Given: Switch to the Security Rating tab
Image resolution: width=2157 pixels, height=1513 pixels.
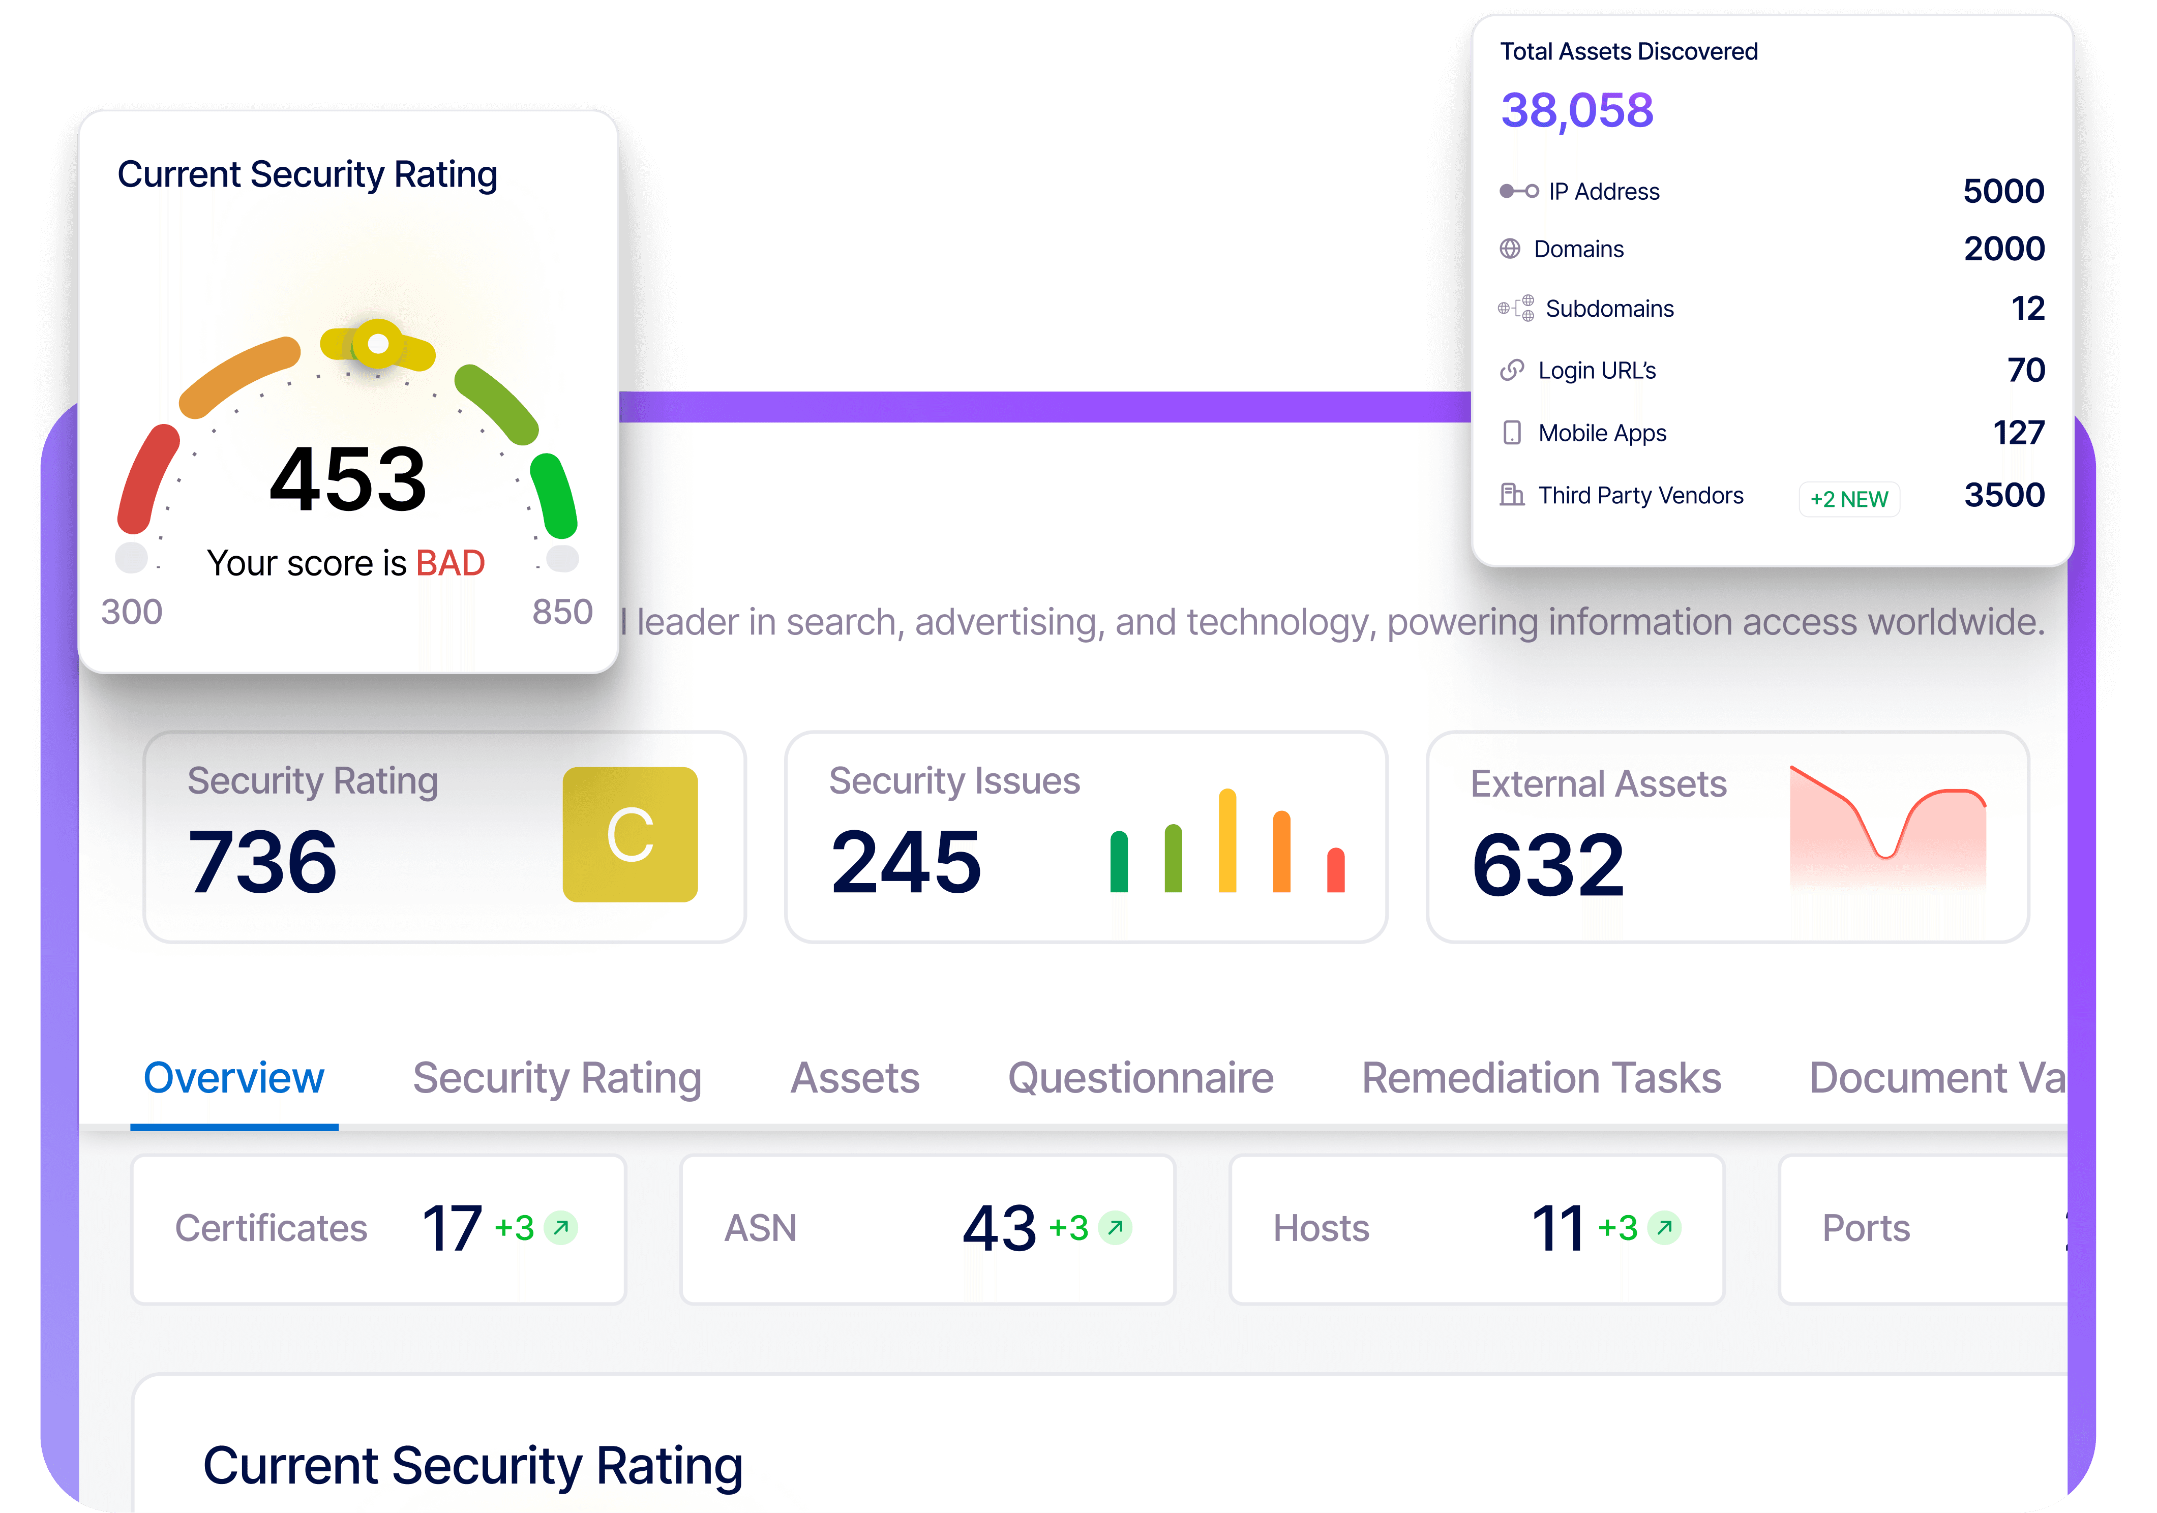Looking at the screenshot, I should tap(557, 1078).
